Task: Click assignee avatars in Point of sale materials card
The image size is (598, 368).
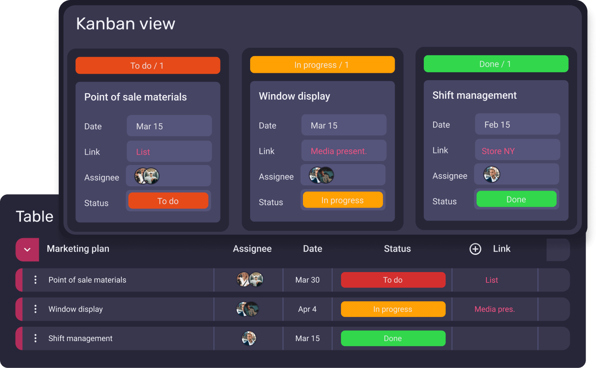Action: point(147,176)
